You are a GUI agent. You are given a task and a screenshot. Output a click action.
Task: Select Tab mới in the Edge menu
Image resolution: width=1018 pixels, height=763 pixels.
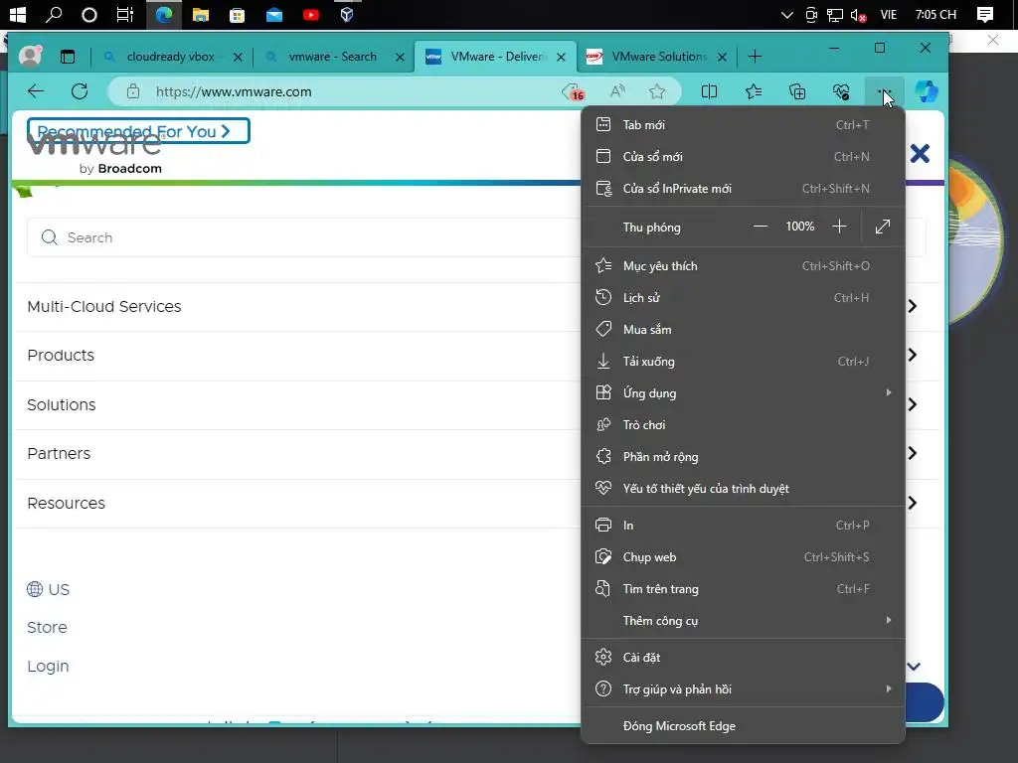[x=743, y=124]
